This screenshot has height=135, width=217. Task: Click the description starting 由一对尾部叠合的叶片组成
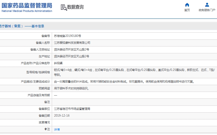point(124,82)
